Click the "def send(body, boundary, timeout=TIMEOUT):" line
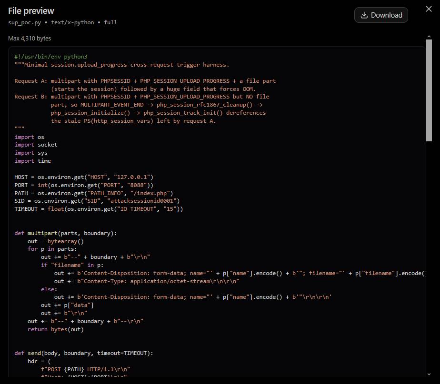The height and width of the screenshot is (384, 440). (x=84, y=354)
